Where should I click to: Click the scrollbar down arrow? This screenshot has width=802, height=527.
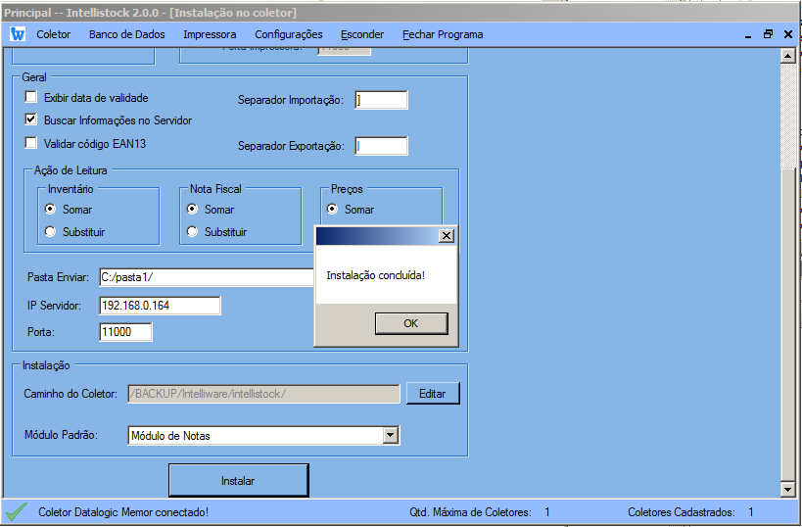tap(787, 490)
